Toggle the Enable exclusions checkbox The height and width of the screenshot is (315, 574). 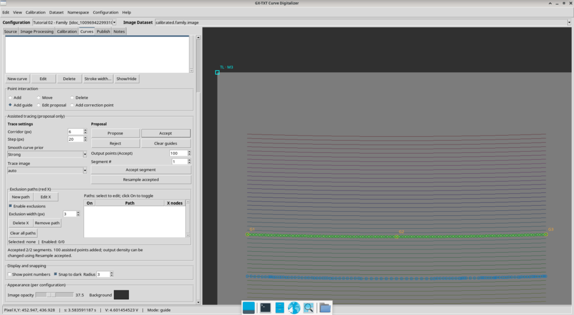10,206
